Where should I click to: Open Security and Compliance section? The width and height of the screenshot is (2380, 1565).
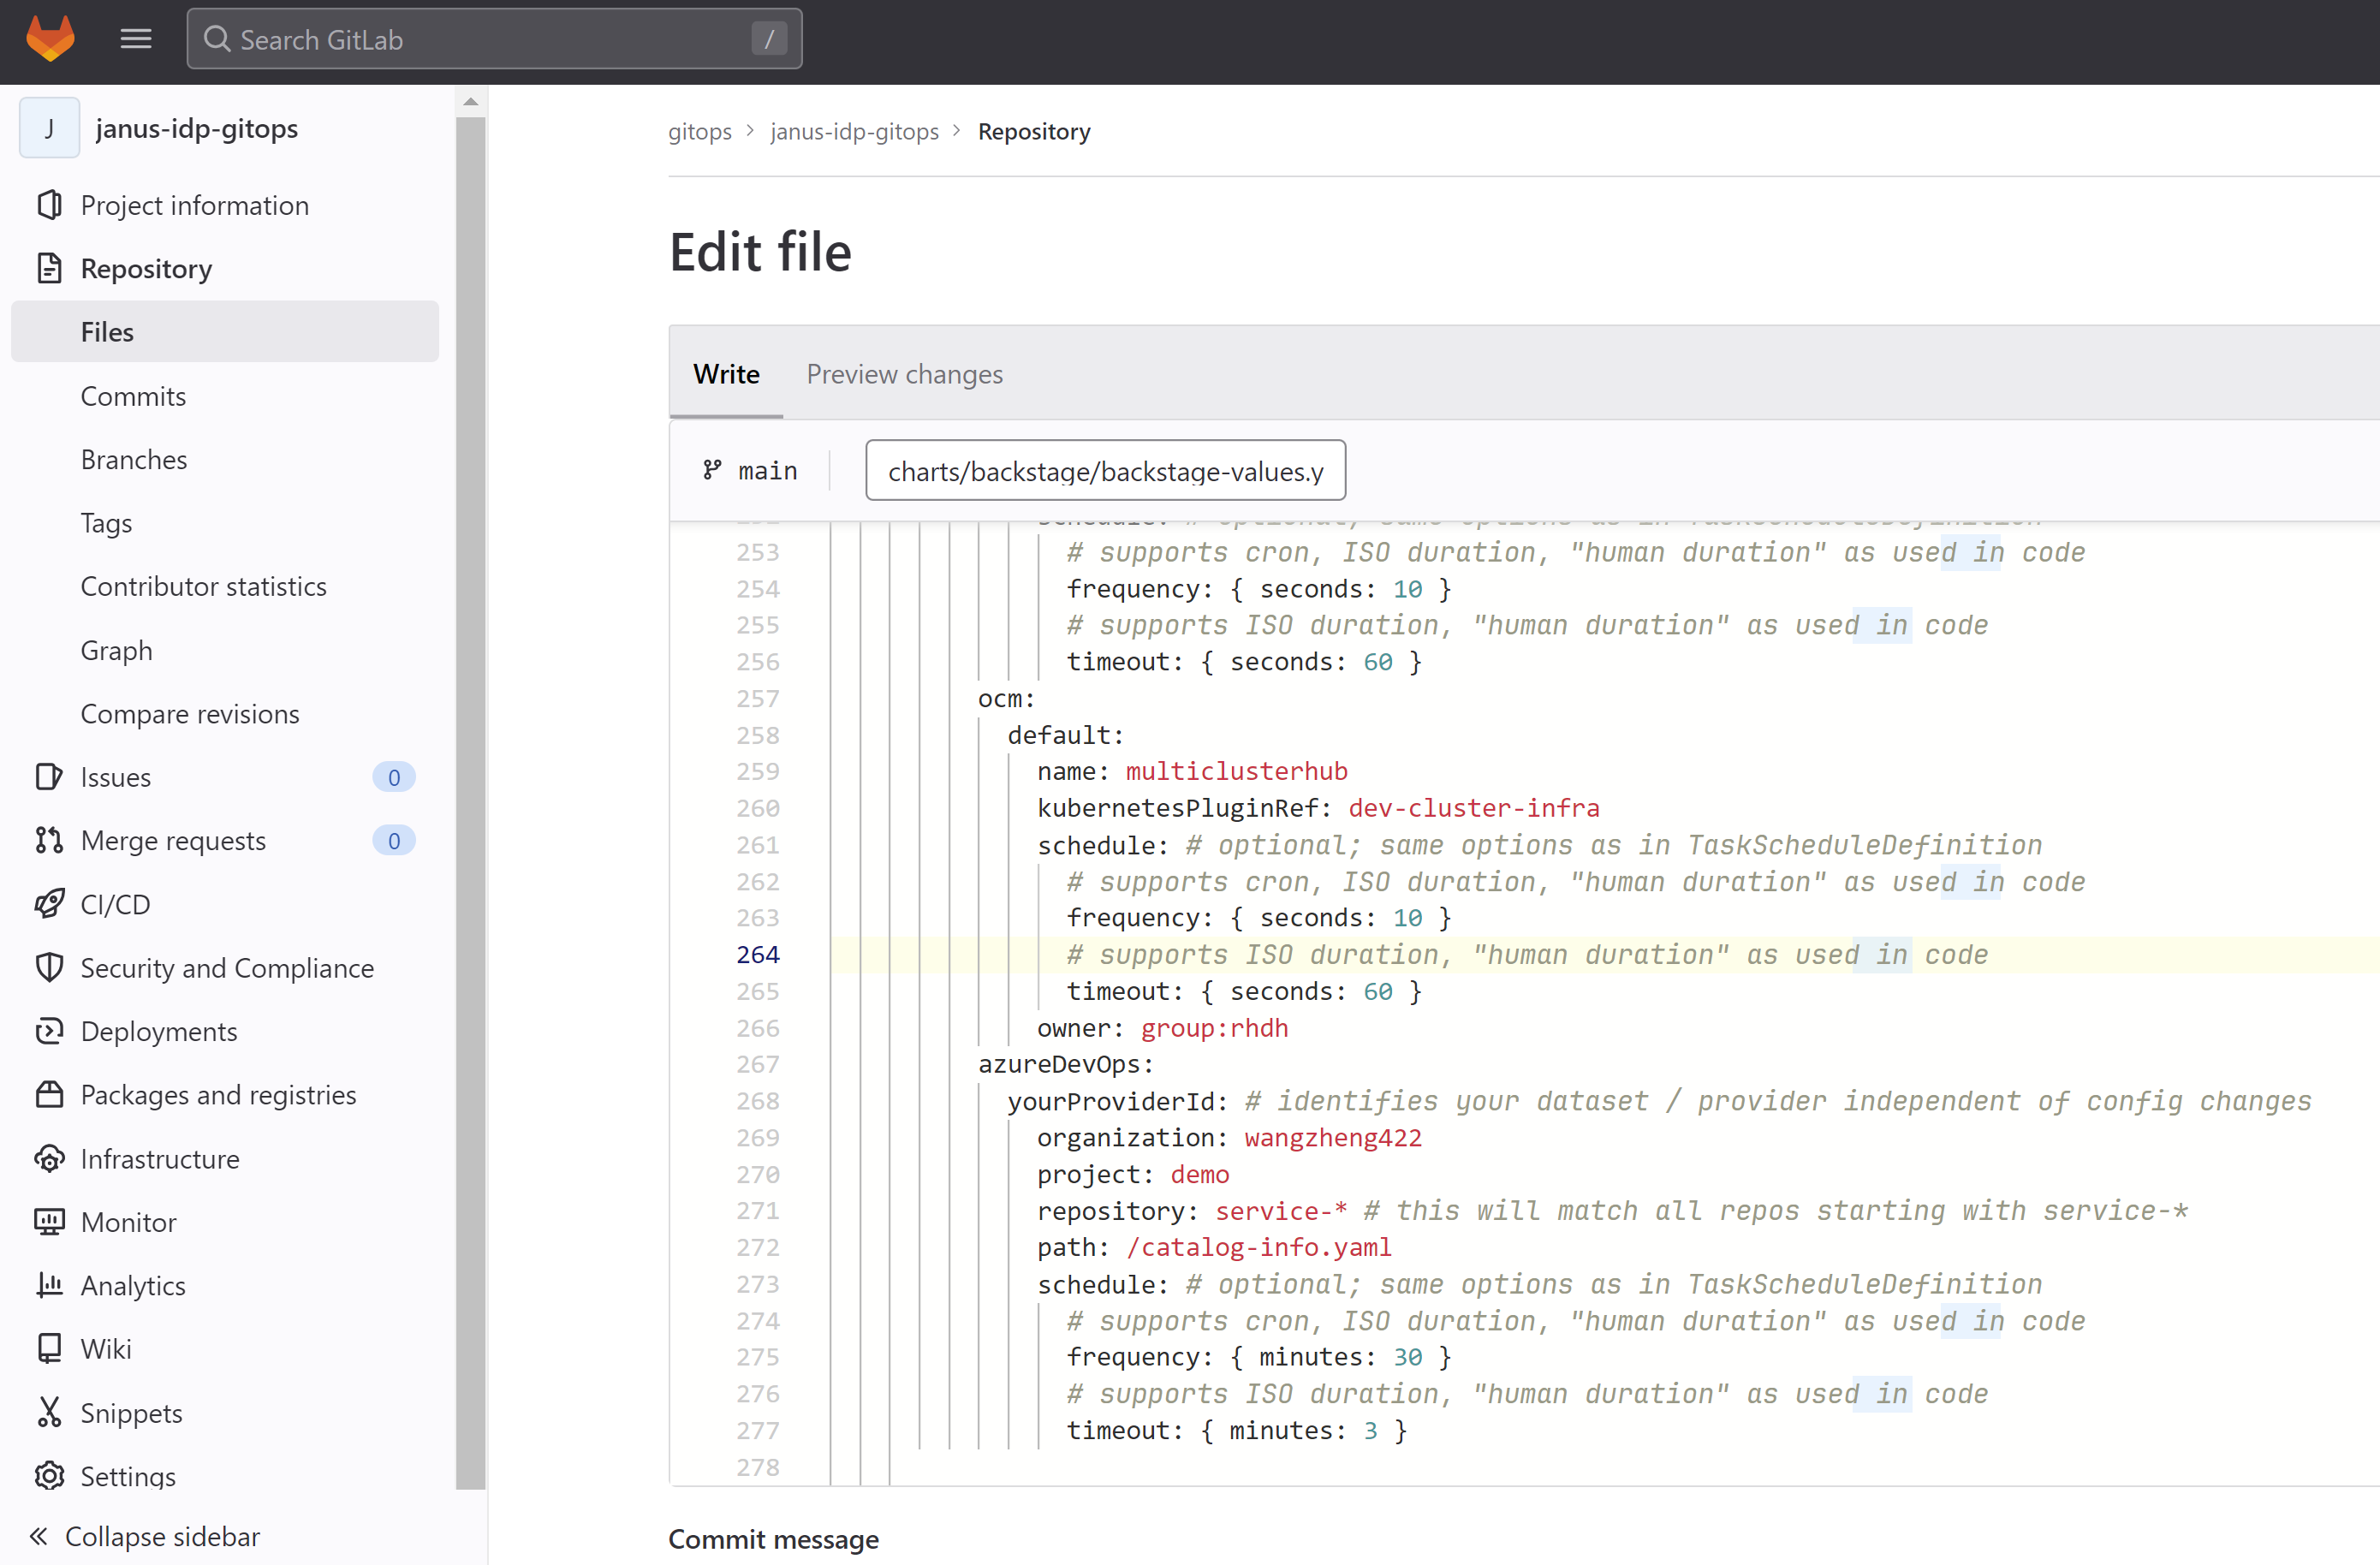point(227,967)
